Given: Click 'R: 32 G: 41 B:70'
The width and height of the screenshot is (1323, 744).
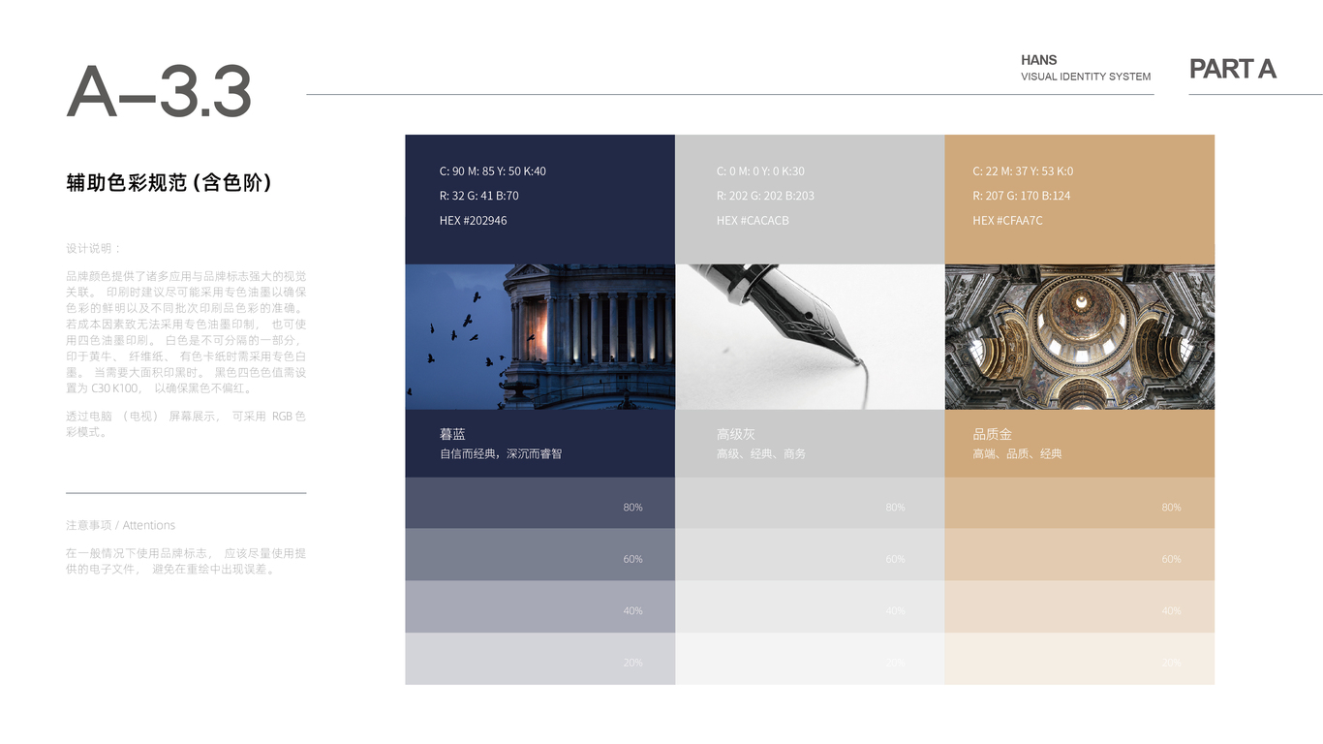Looking at the screenshot, I should pyautogui.click(x=478, y=196).
